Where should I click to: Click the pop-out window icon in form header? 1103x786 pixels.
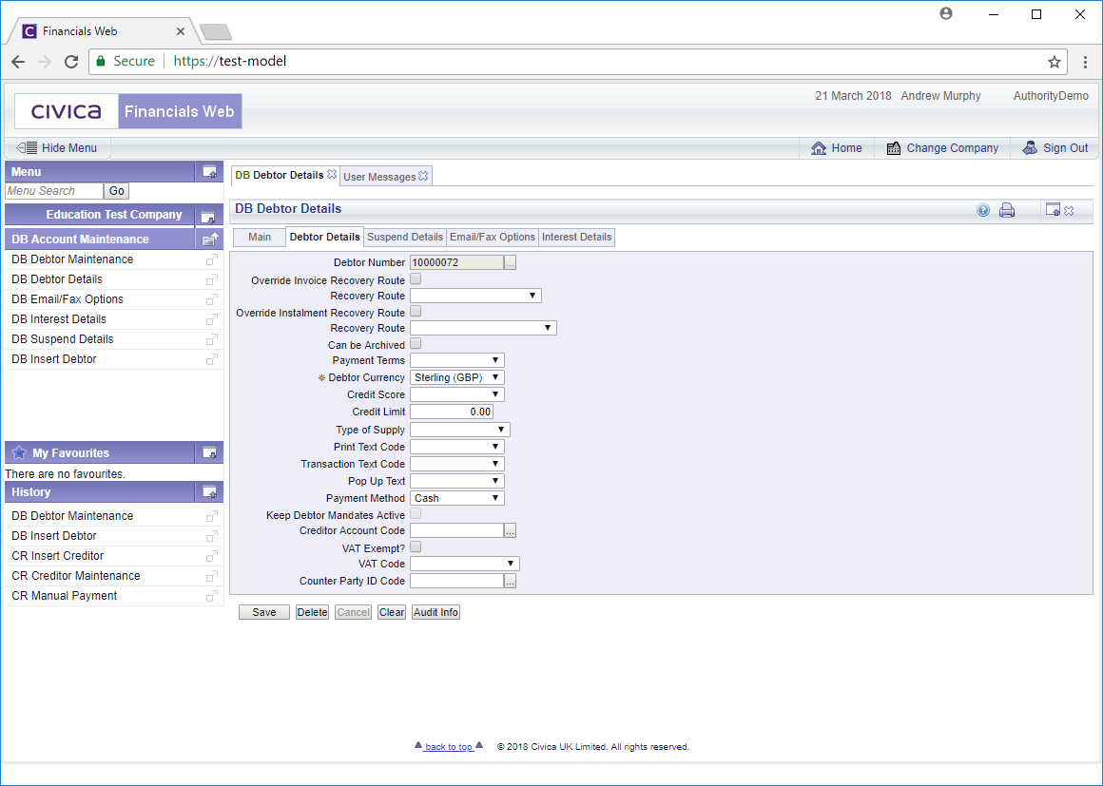[1053, 209]
